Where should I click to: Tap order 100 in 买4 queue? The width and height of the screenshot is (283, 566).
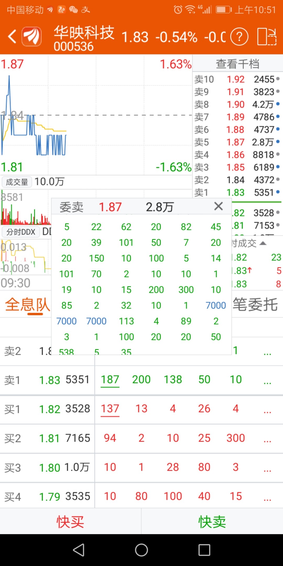173,496
